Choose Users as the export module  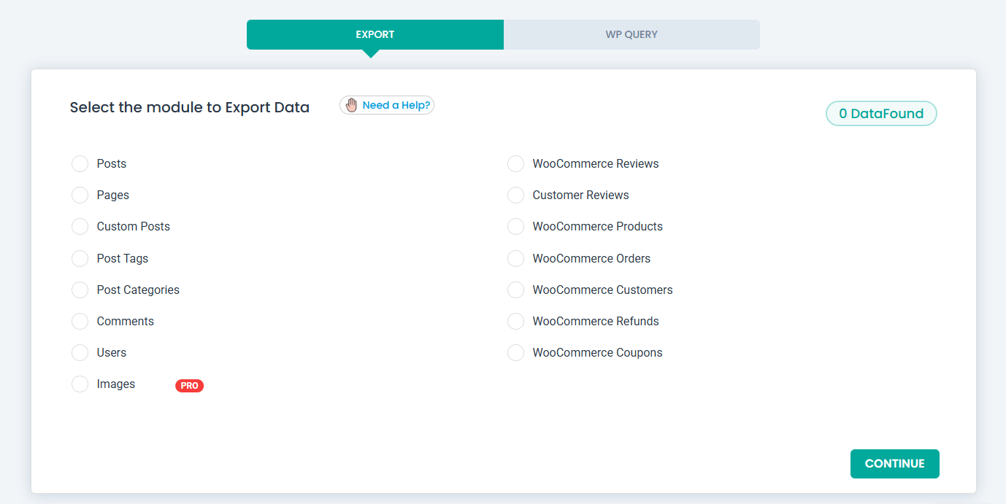(80, 352)
